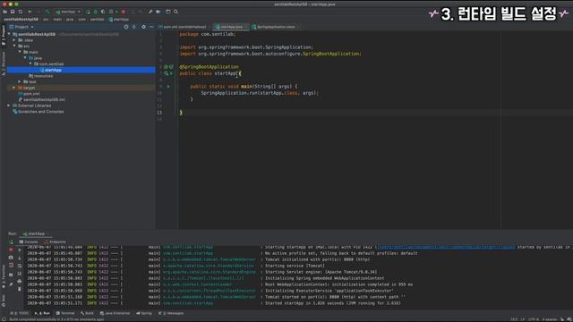Select startApp breadcrumb in navigation bar
The height and width of the screenshot is (322, 573).
(x=119, y=20)
